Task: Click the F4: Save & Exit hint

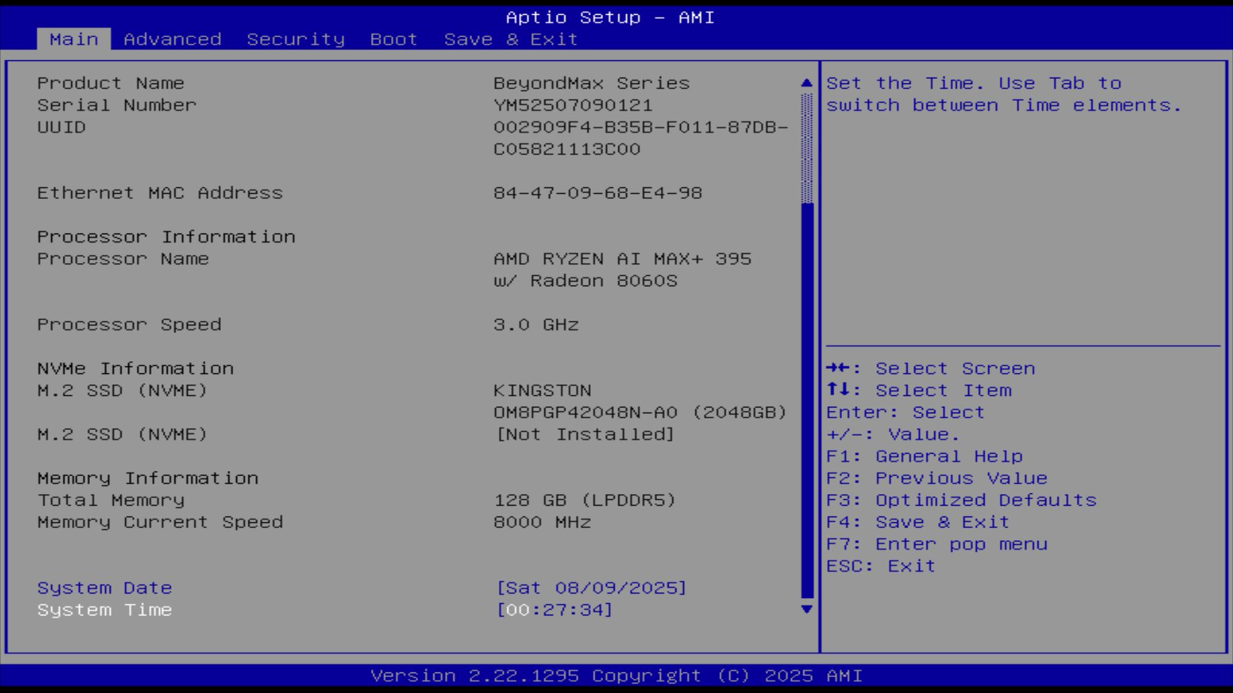Action: click(x=917, y=522)
